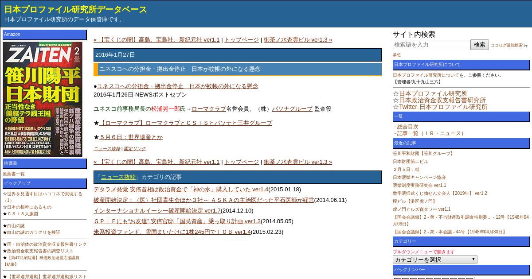Open the ZAITEN magazine cover image

[43, 99]
